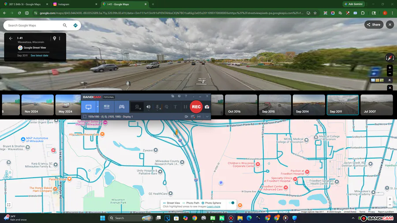Open Chrome extensions puzzle icon
Screen dimensions: 397x223
(x=363, y=13)
